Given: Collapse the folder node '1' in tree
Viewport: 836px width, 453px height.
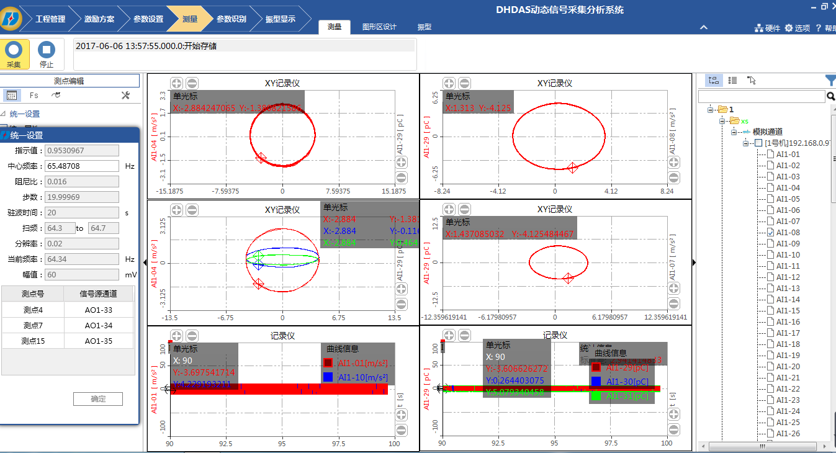Looking at the screenshot, I should (710, 109).
